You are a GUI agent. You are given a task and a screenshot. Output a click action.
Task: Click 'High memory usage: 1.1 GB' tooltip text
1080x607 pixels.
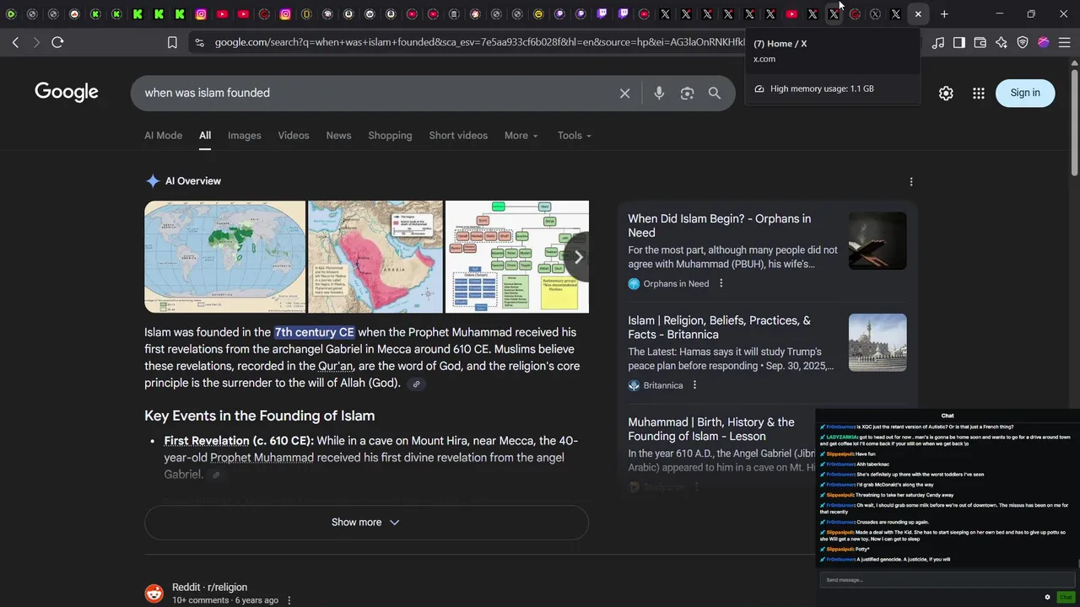pos(822,89)
